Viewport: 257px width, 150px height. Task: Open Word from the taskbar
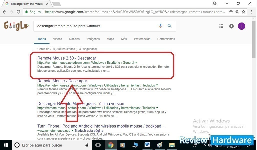(147, 145)
